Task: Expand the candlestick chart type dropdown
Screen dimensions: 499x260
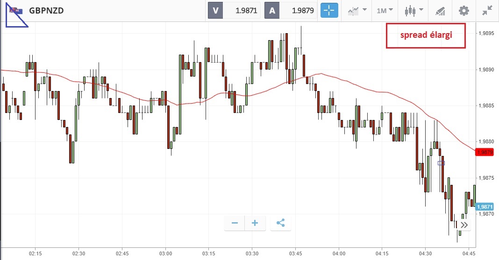Action: pyautogui.click(x=414, y=10)
